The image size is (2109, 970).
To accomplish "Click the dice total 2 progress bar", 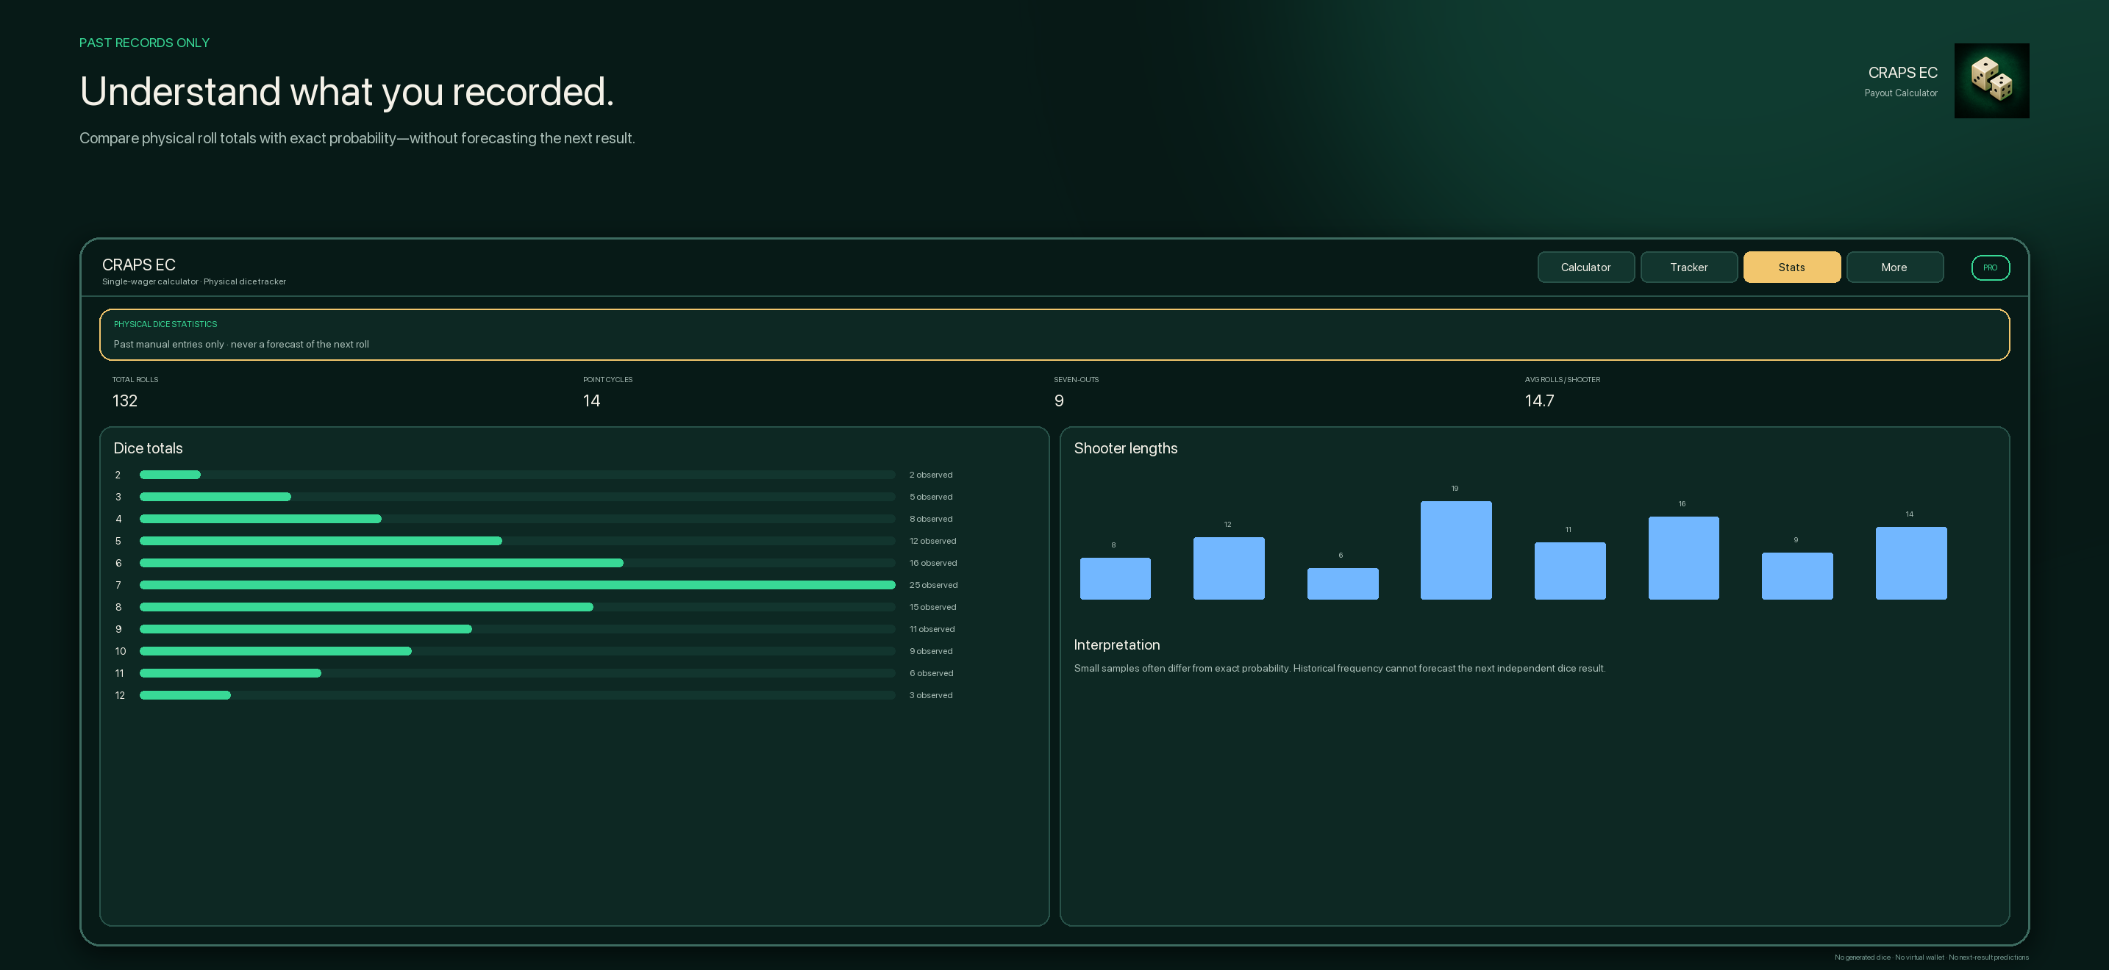I will coord(518,475).
